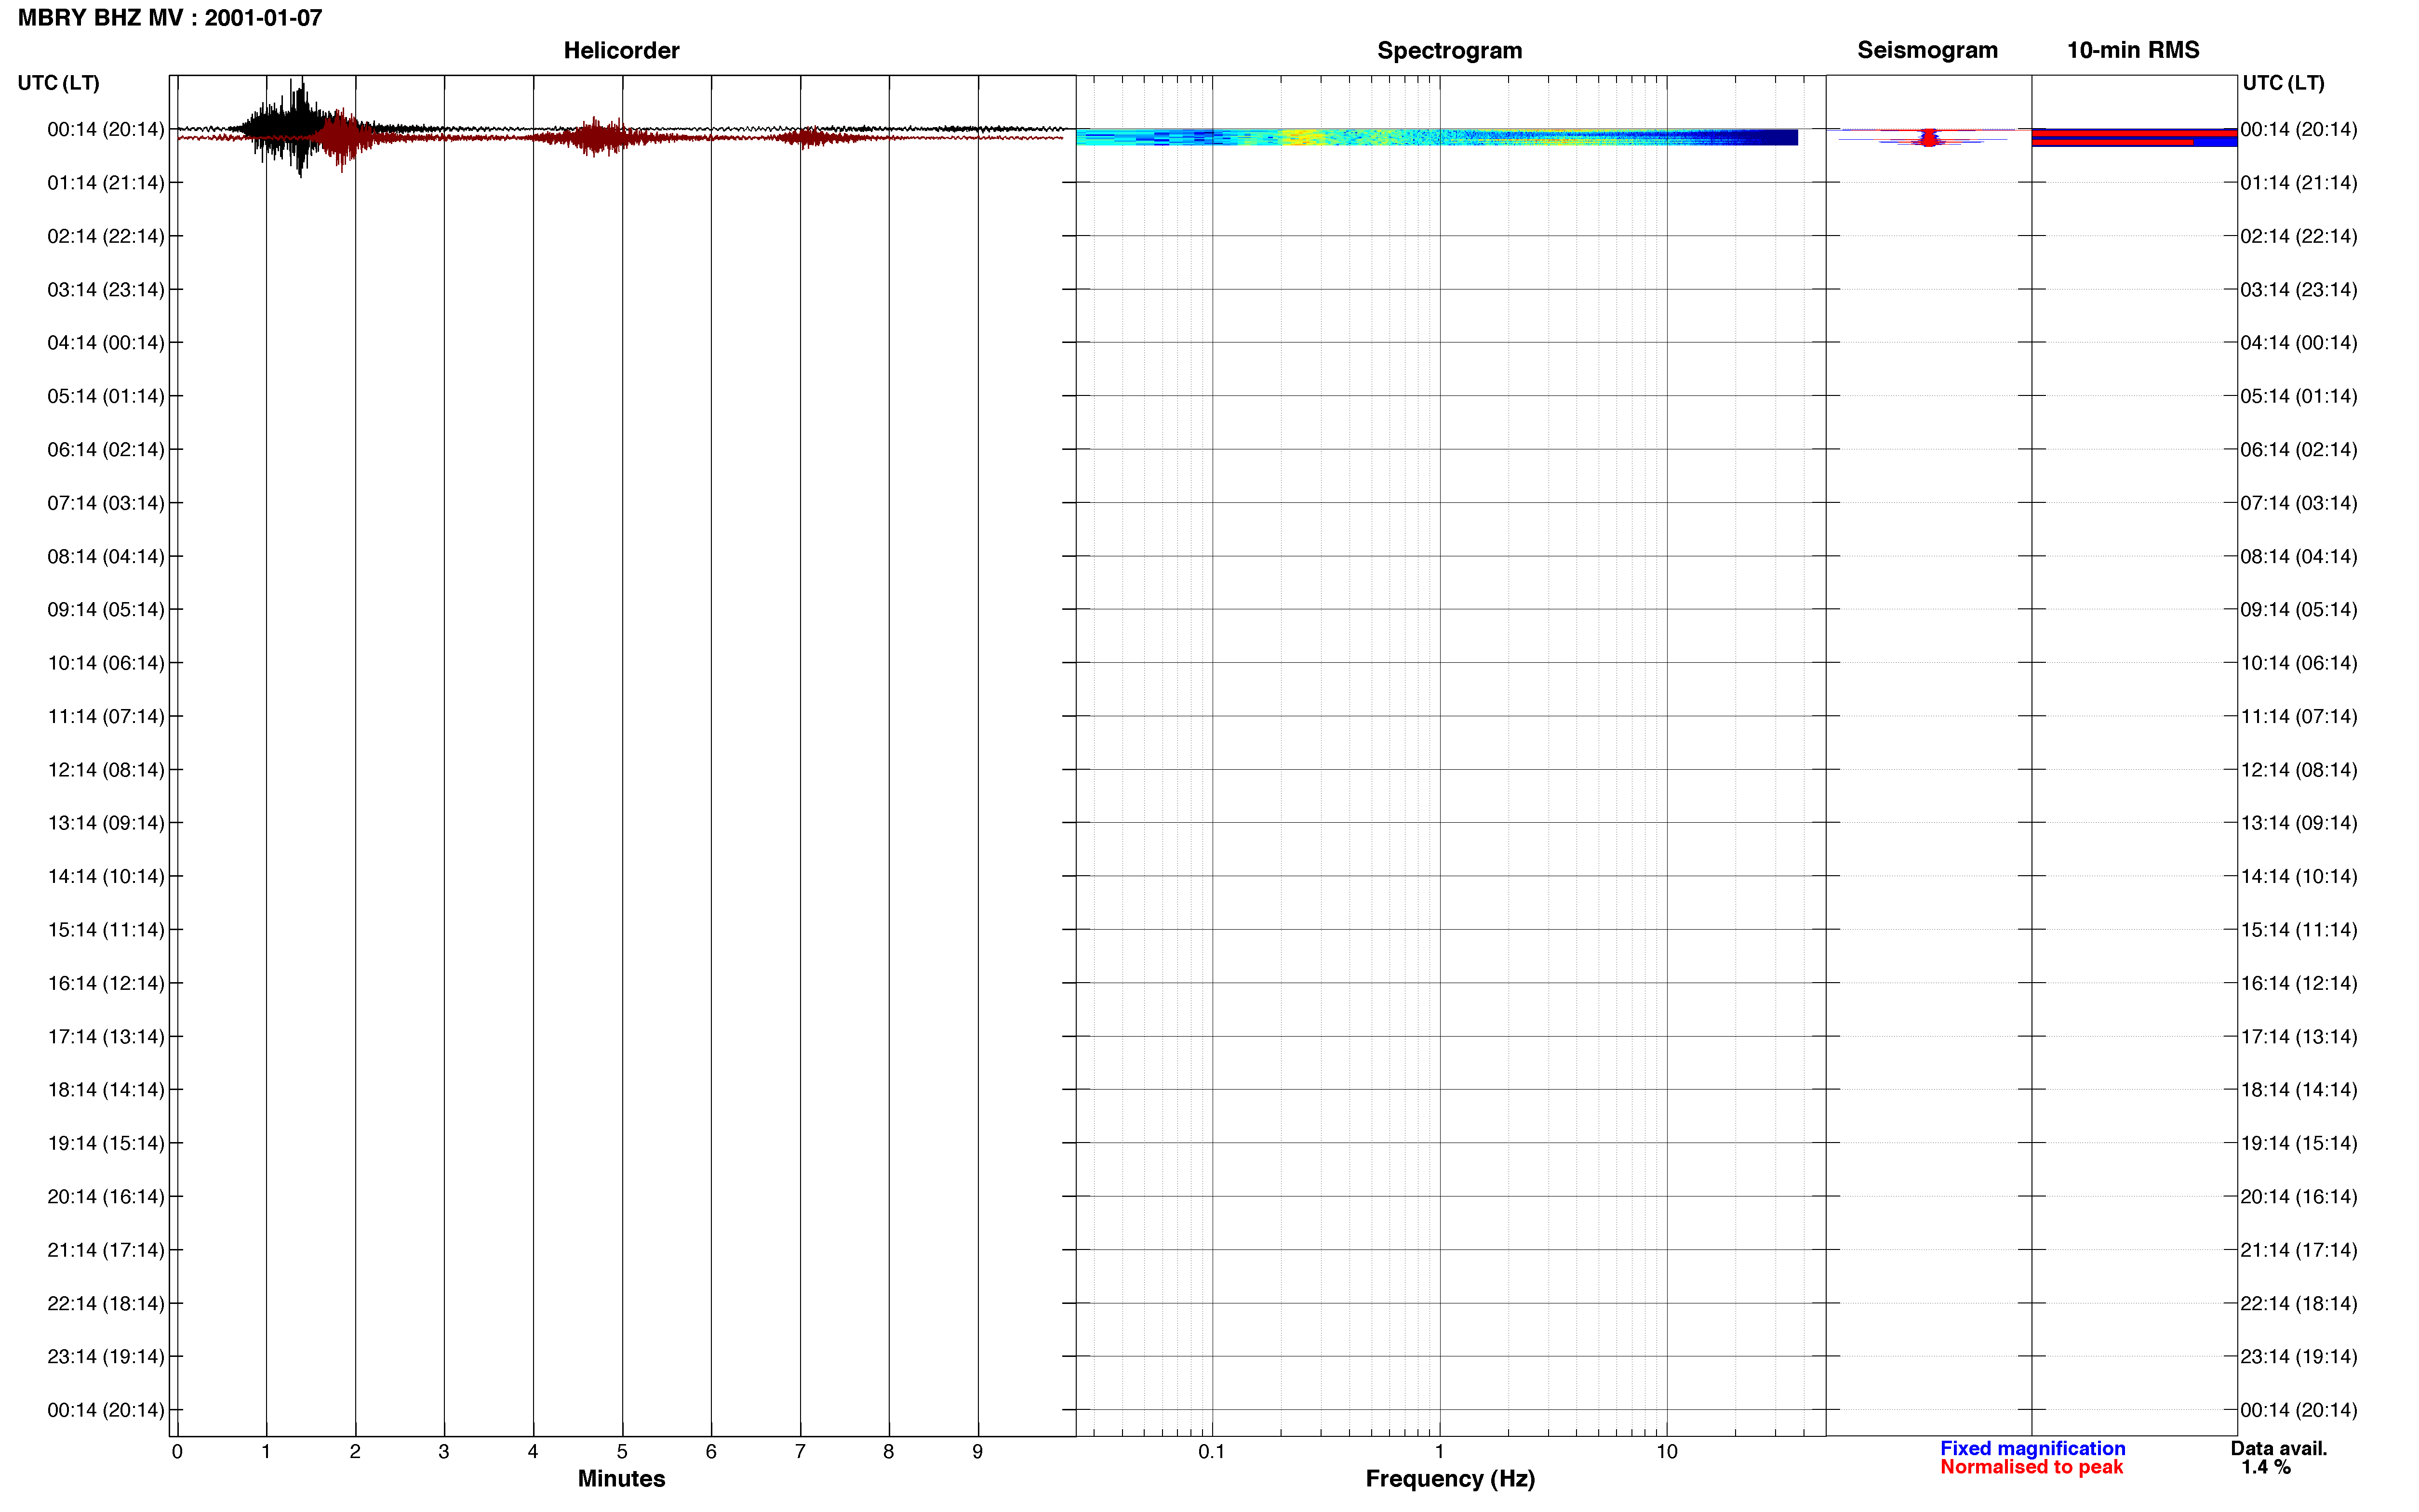Click the frequency axis tick label '1'

(1440, 1452)
